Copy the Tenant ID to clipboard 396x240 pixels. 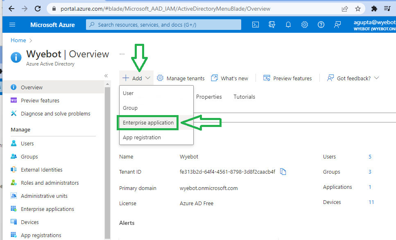(283, 172)
